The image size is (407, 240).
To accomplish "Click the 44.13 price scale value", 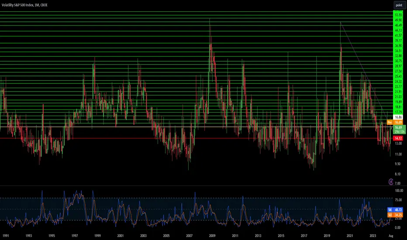I will (398, 31).
